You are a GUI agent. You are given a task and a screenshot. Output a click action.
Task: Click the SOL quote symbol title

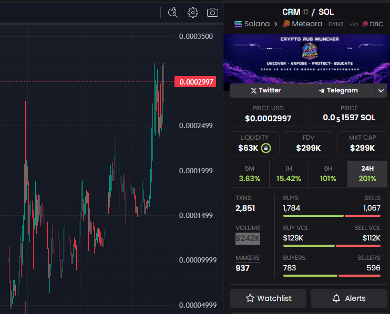pyautogui.click(x=326, y=12)
